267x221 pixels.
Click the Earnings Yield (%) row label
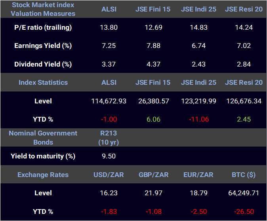pos(43,46)
